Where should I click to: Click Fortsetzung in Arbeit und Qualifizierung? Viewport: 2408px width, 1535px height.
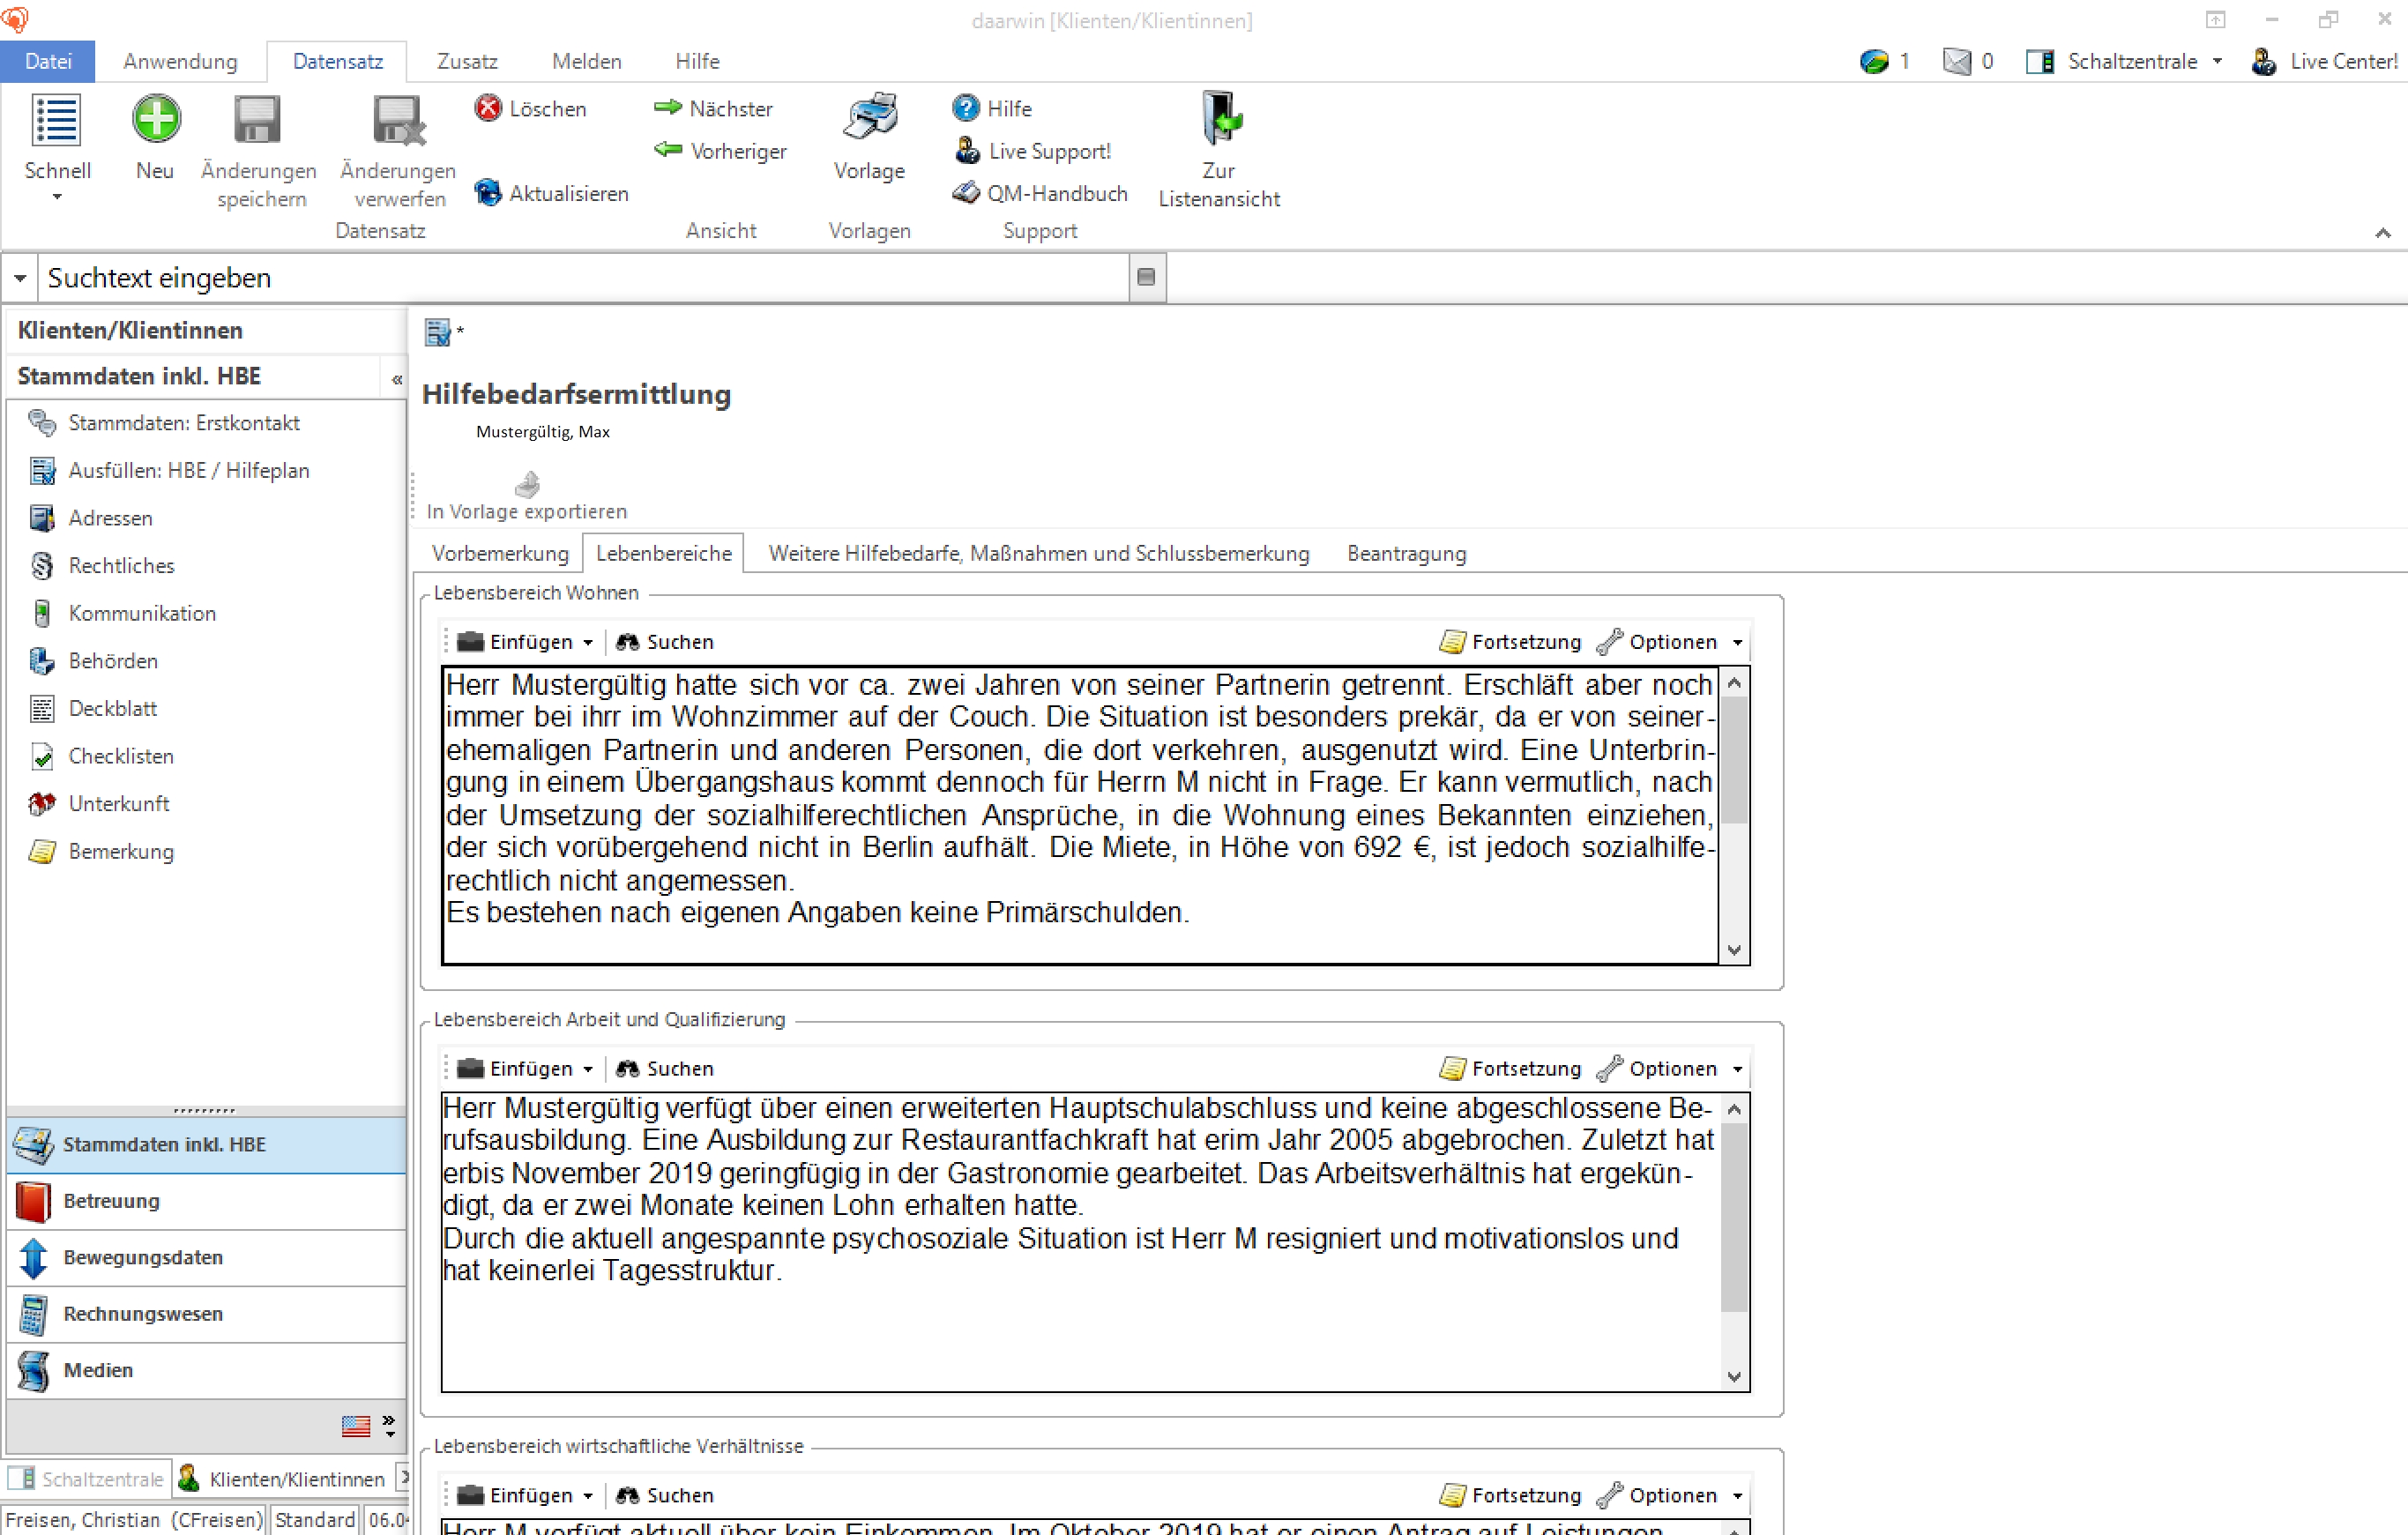tap(1511, 1069)
